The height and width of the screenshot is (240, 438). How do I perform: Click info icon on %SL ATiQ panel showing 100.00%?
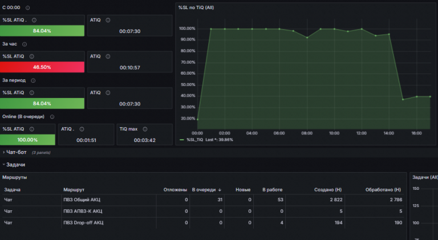tap(32, 129)
